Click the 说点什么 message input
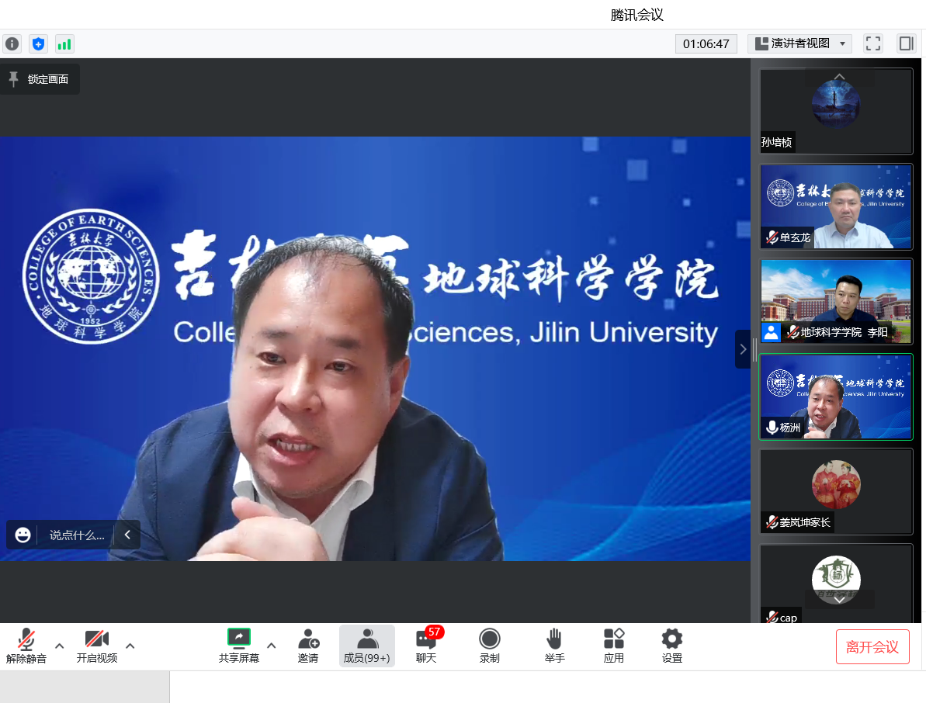Viewport: 926px width, 703px height. point(76,535)
